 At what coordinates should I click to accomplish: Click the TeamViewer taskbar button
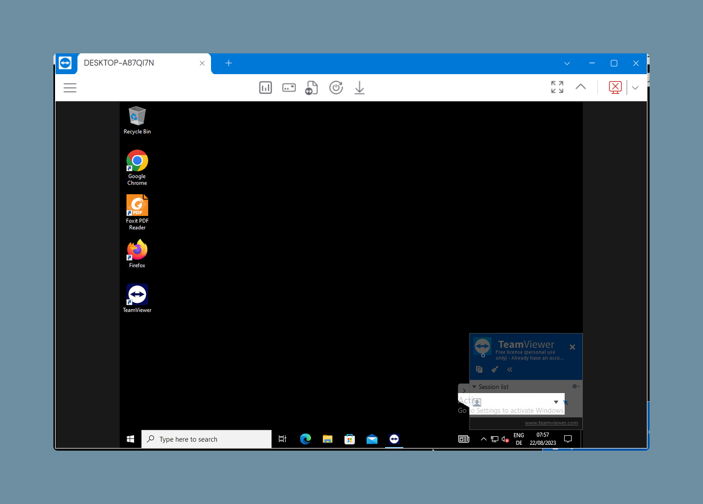(394, 439)
